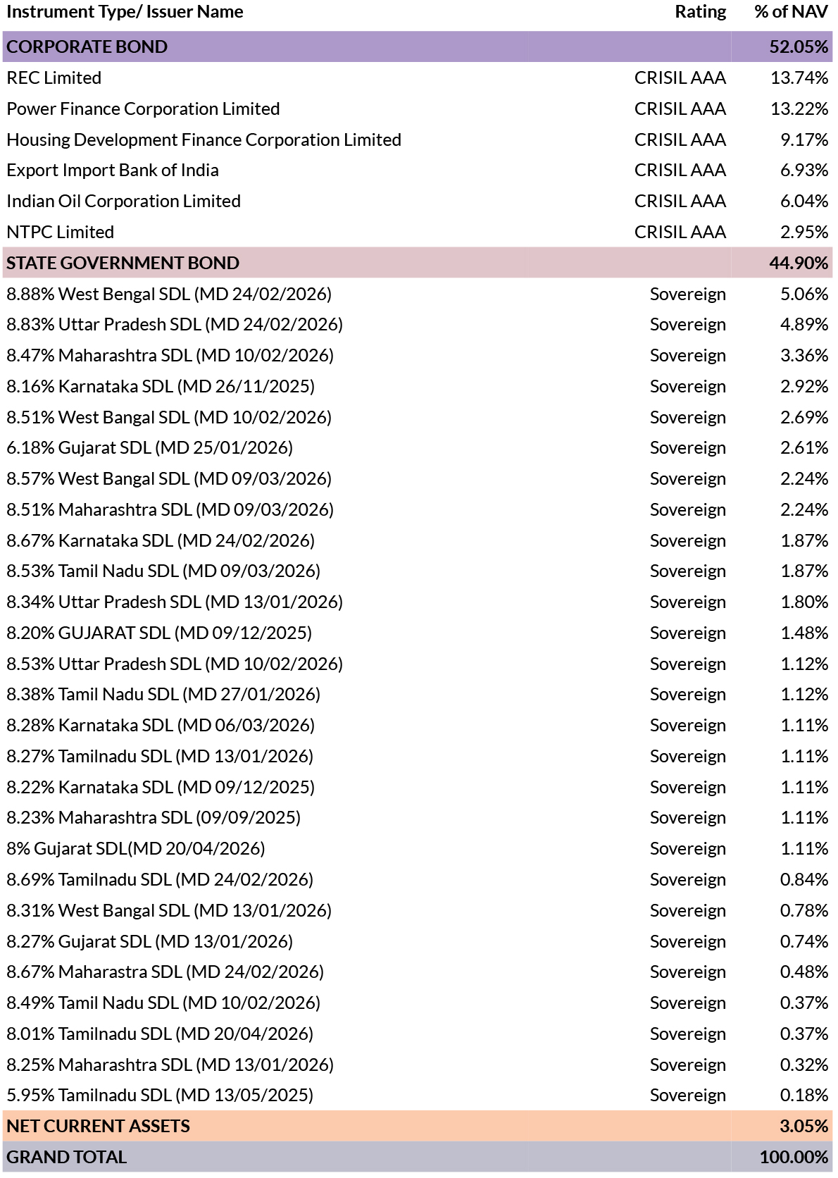The width and height of the screenshot is (838, 1178).
Task: Click NET CURRENT ASSETS row
Action: pyautogui.click(x=418, y=1126)
